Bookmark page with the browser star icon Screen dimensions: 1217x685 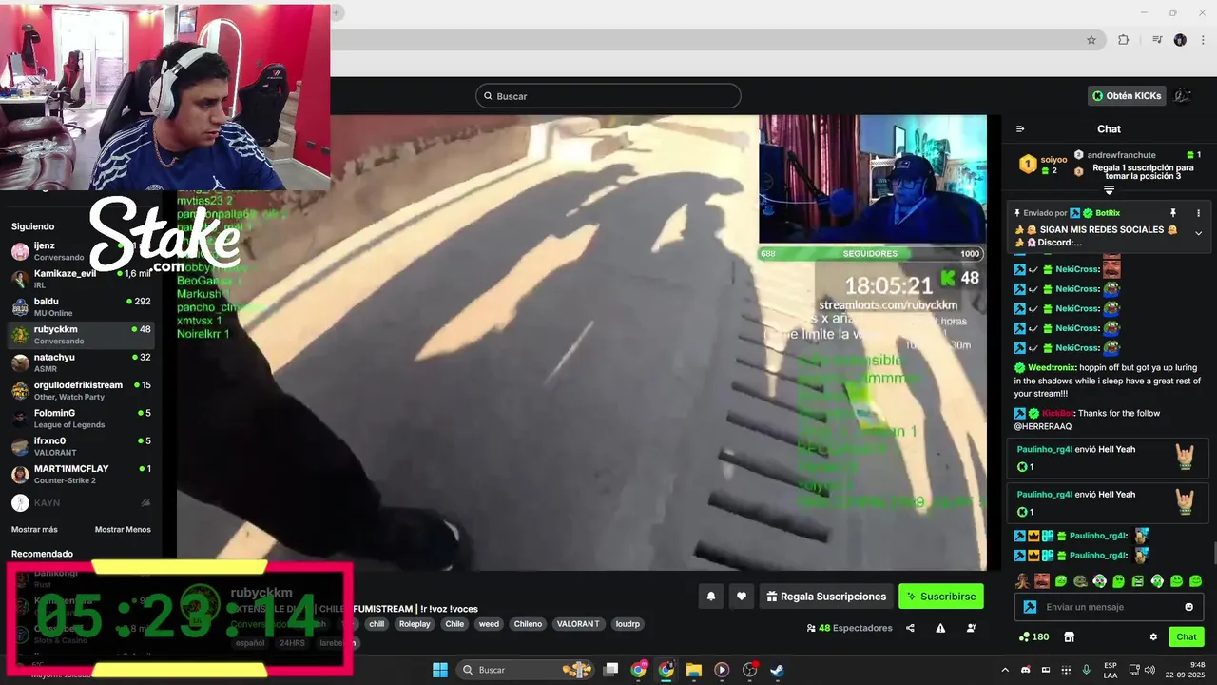click(1091, 40)
